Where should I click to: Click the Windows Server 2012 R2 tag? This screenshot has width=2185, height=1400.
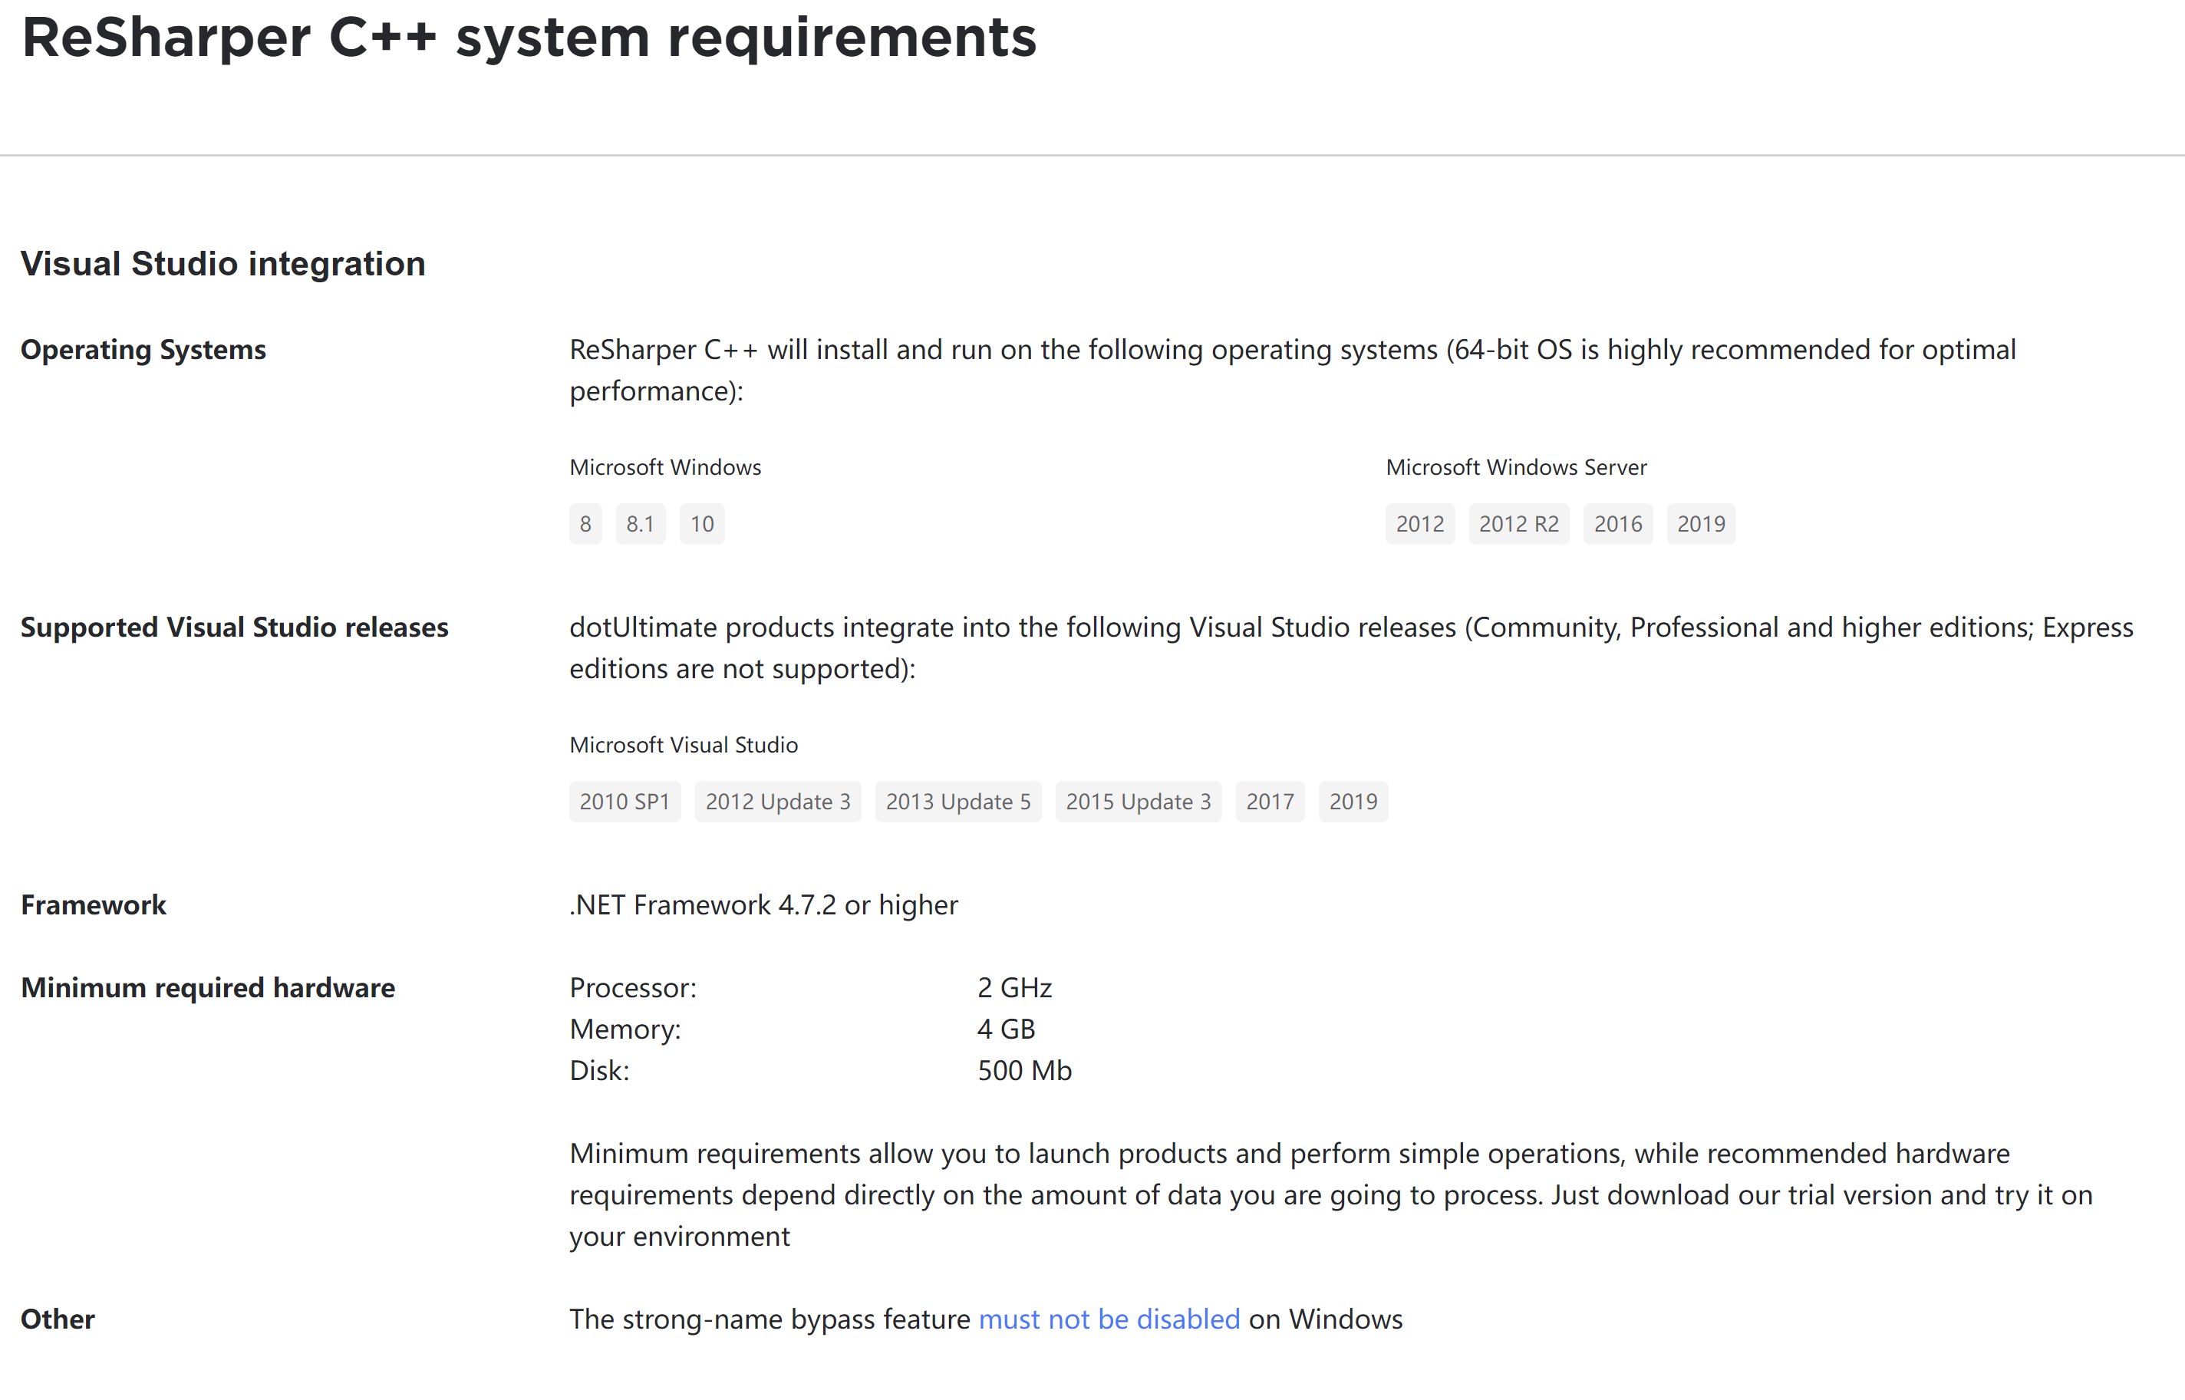pos(1518,524)
